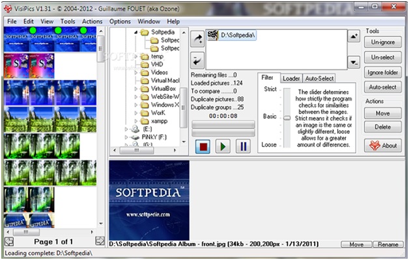Click the red Stop button
This screenshot has height=260, width=409.
click(x=203, y=146)
